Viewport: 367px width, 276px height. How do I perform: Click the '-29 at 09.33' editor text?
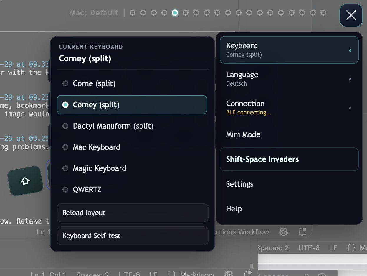click(x=24, y=64)
